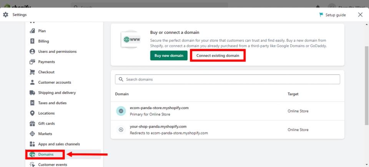
Task: Click the Setup guide flag icon
Action: click(321, 15)
